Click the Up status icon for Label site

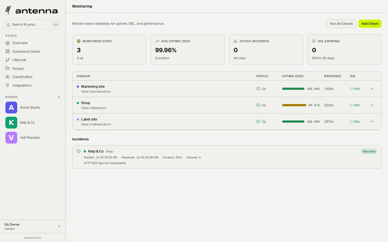(258, 122)
